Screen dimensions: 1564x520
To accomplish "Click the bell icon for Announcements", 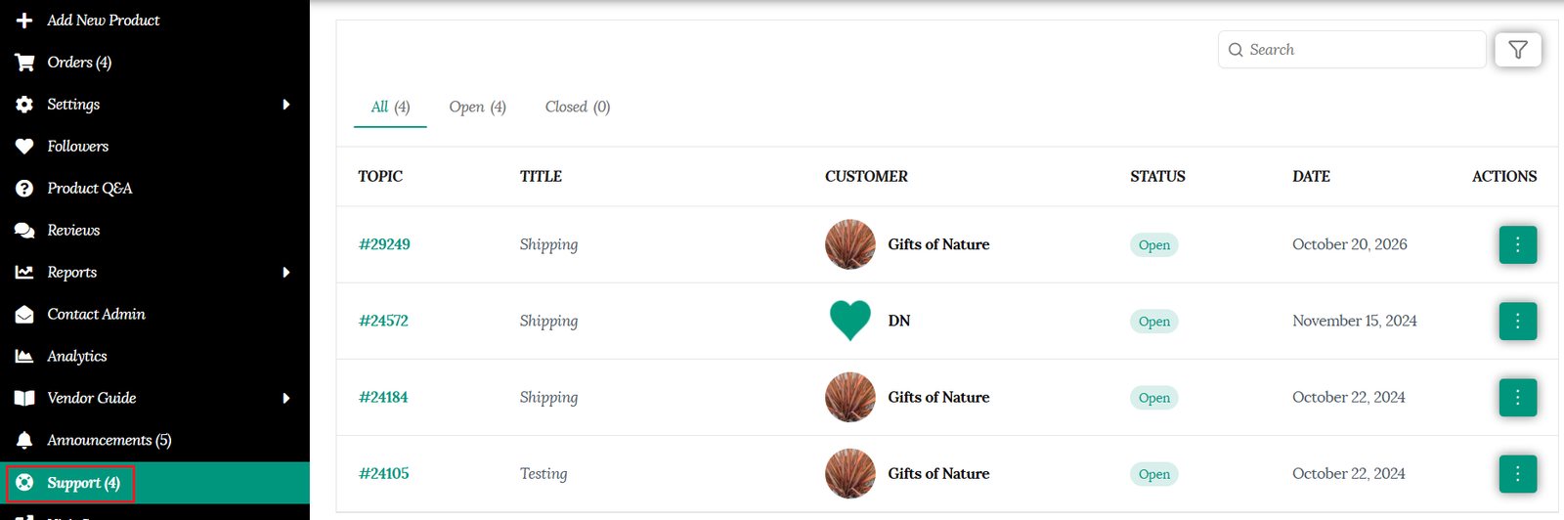I will click(x=24, y=440).
